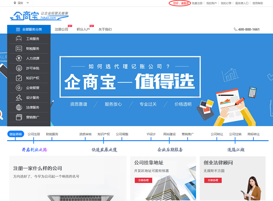Go to the 关于我们 nav item

(105, 29)
